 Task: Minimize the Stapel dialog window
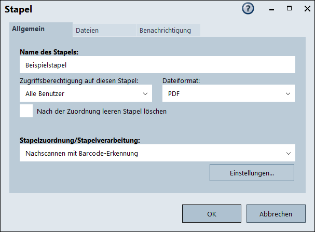[271, 9]
